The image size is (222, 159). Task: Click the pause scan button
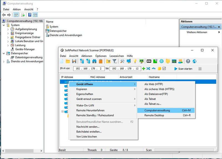[200, 69]
